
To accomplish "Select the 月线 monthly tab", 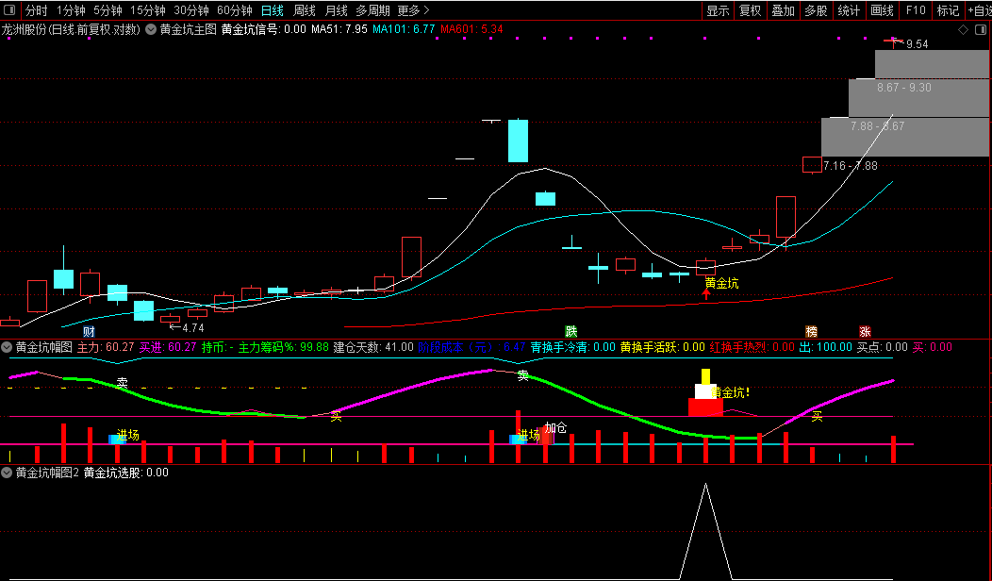I will pos(336,10).
